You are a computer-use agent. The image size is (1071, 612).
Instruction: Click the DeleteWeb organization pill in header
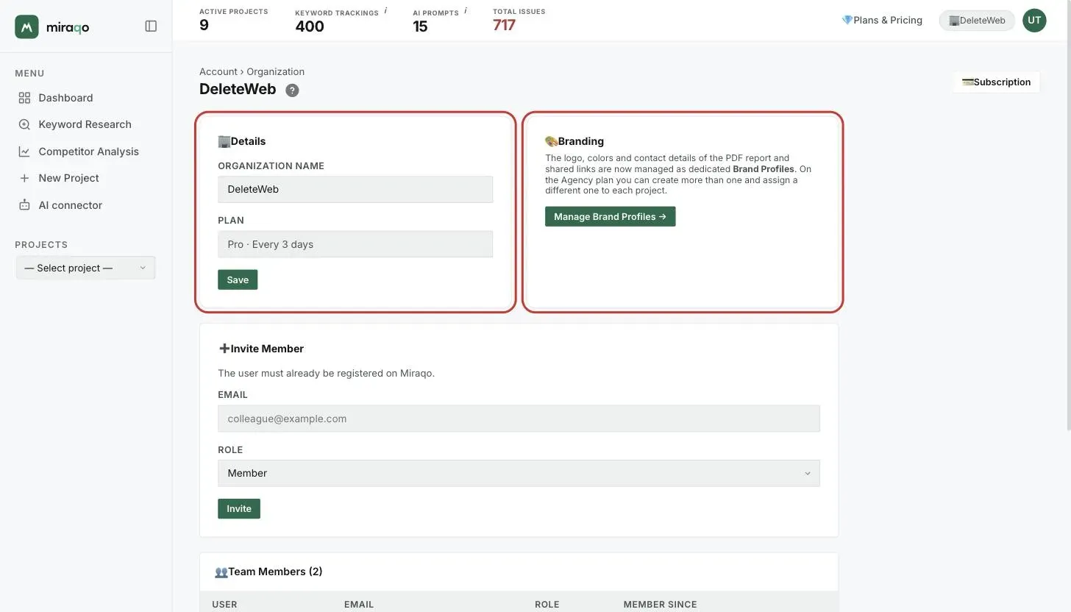tap(977, 21)
